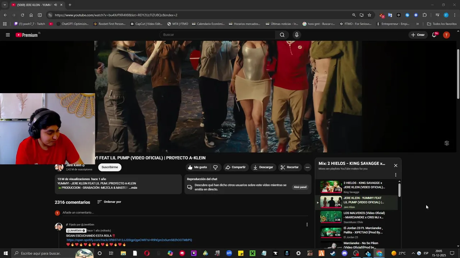
Task: Click the Recortar clip button
Action: 290,167
